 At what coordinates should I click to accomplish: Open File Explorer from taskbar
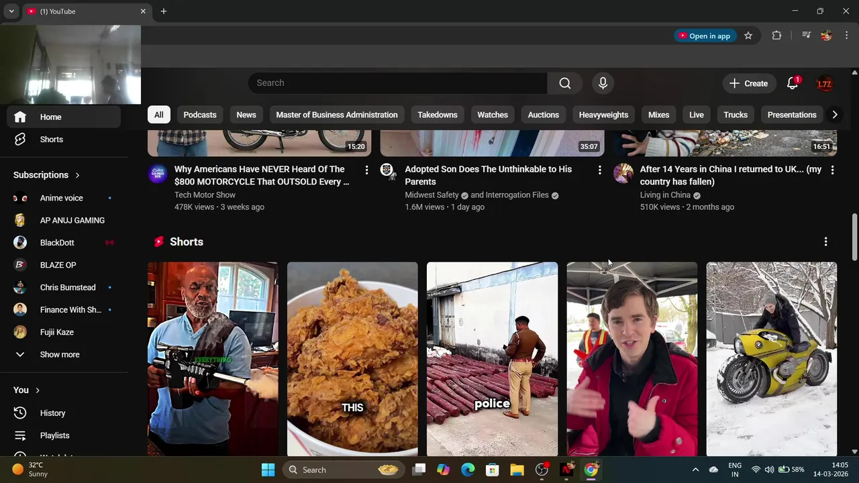click(517, 470)
